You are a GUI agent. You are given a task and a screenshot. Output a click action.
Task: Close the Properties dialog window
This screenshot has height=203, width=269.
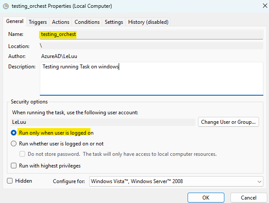[x=264, y=6]
